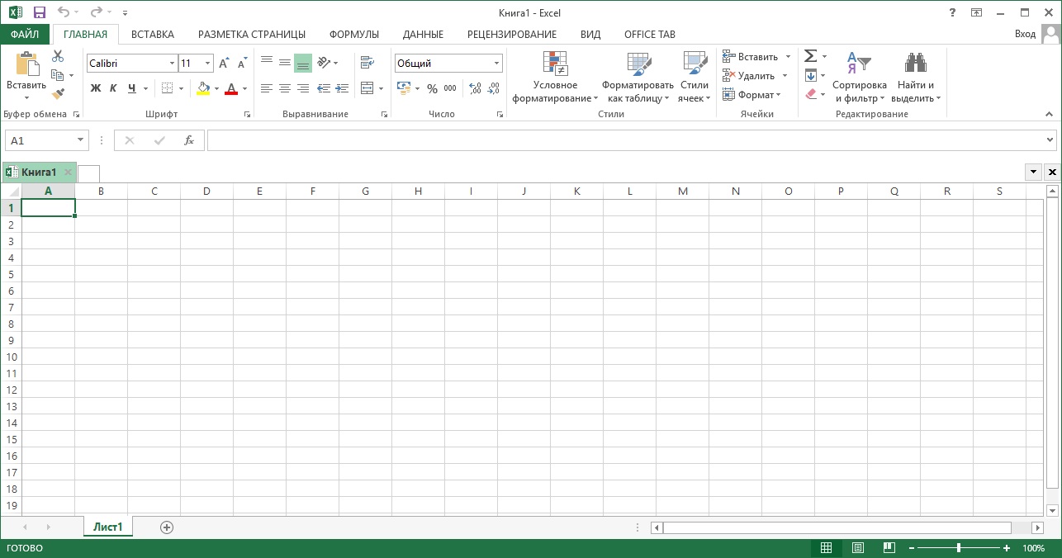Open the Calibri font name dropdown

[172, 64]
